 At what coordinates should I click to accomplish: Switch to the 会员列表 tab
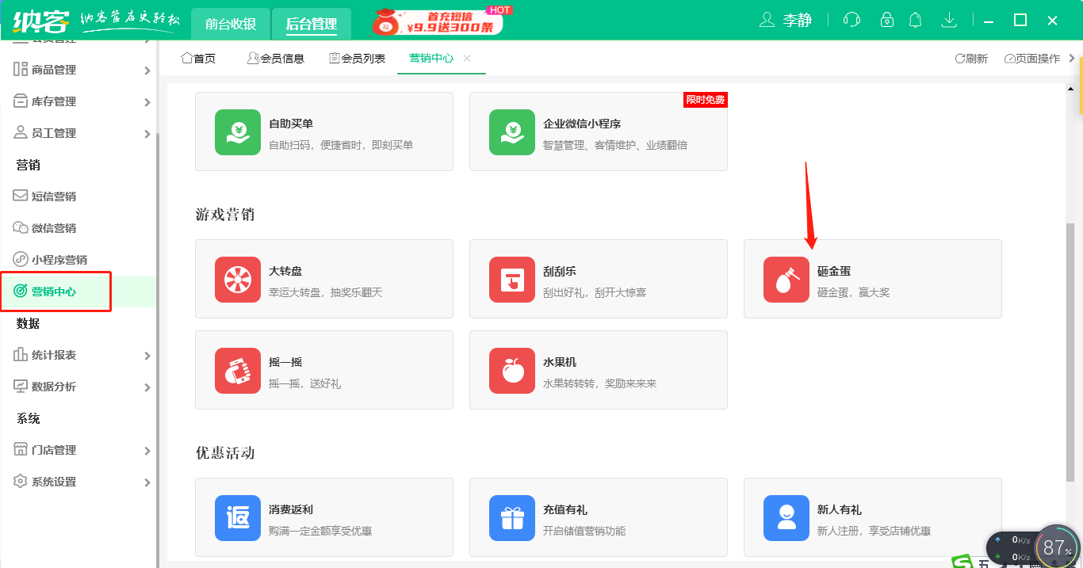click(357, 58)
